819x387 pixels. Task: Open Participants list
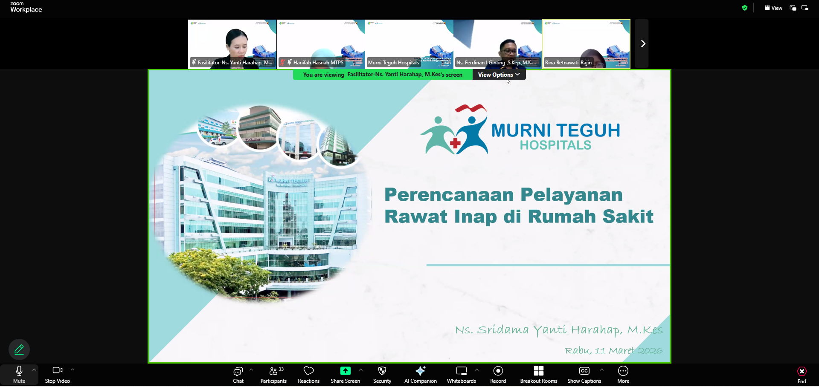coord(273,375)
